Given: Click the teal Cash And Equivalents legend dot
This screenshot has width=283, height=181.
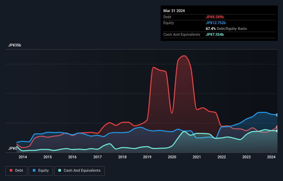Looking at the screenshot, I should [60, 170].
